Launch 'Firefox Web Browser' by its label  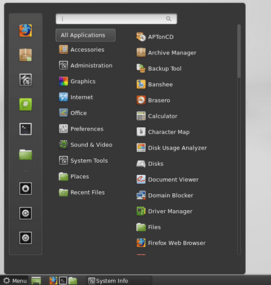pyautogui.click(x=177, y=243)
